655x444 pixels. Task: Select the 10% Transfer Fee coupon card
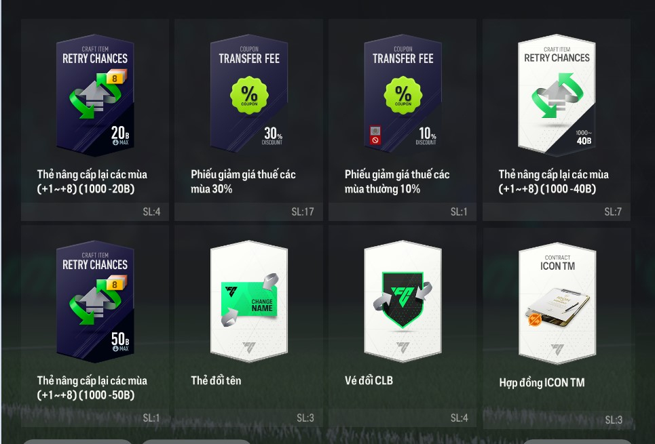(403, 94)
